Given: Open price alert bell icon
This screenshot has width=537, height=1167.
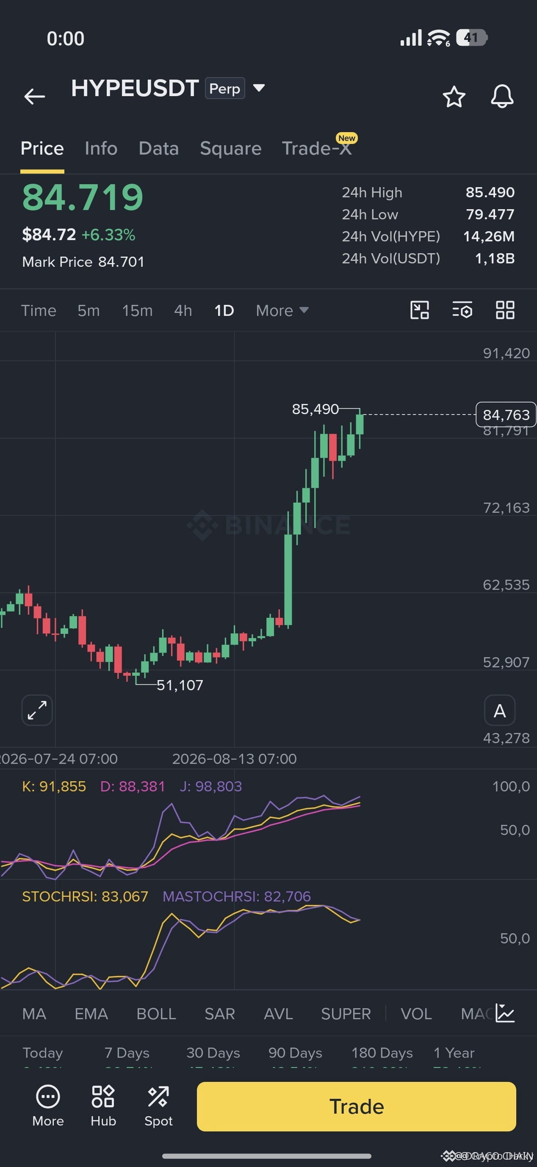Looking at the screenshot, I should coord(502,96).
